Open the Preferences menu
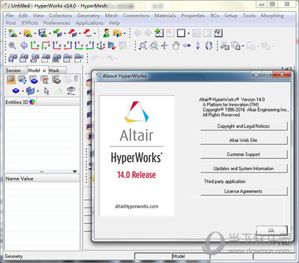 point(57,23)
